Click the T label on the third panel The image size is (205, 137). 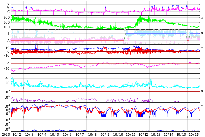pyautogui.click(x=8, y=33)
